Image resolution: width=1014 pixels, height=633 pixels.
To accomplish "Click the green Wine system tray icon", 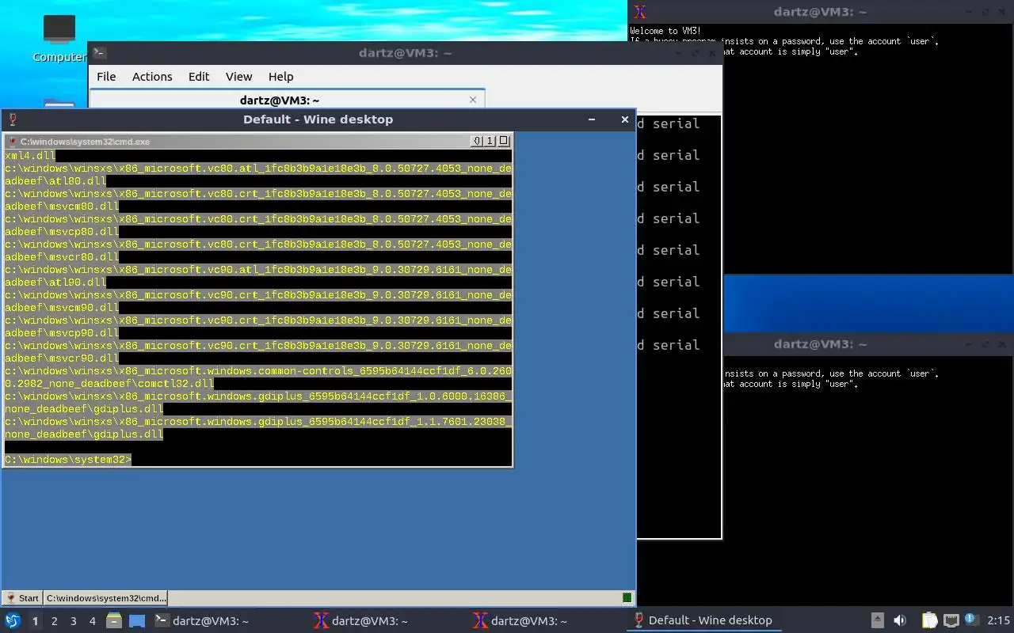I will (x=627, y=598).
